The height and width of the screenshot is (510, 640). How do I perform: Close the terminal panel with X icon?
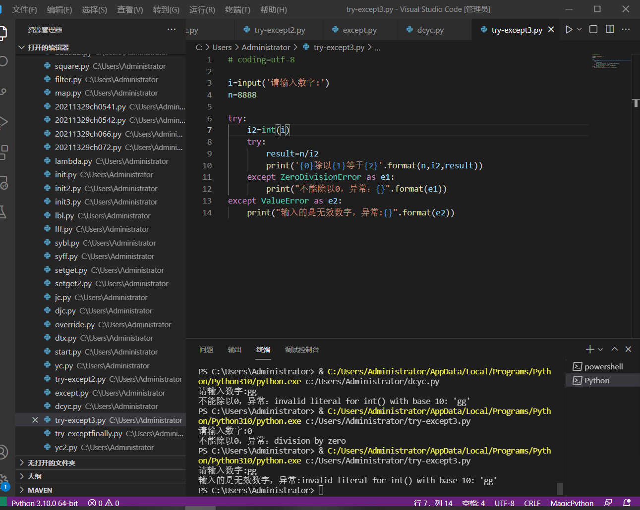click(628, 350)
